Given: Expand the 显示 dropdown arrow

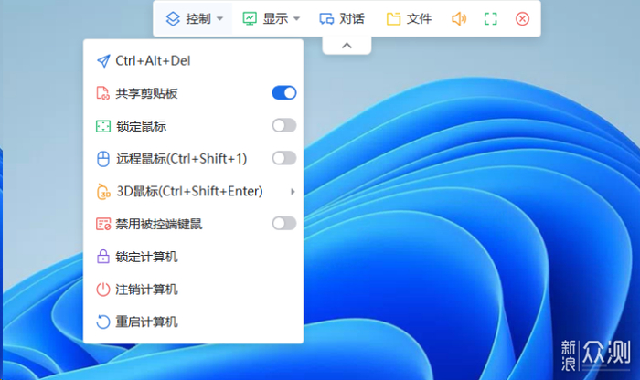Looking at the screenshot, I should (297, 19).
